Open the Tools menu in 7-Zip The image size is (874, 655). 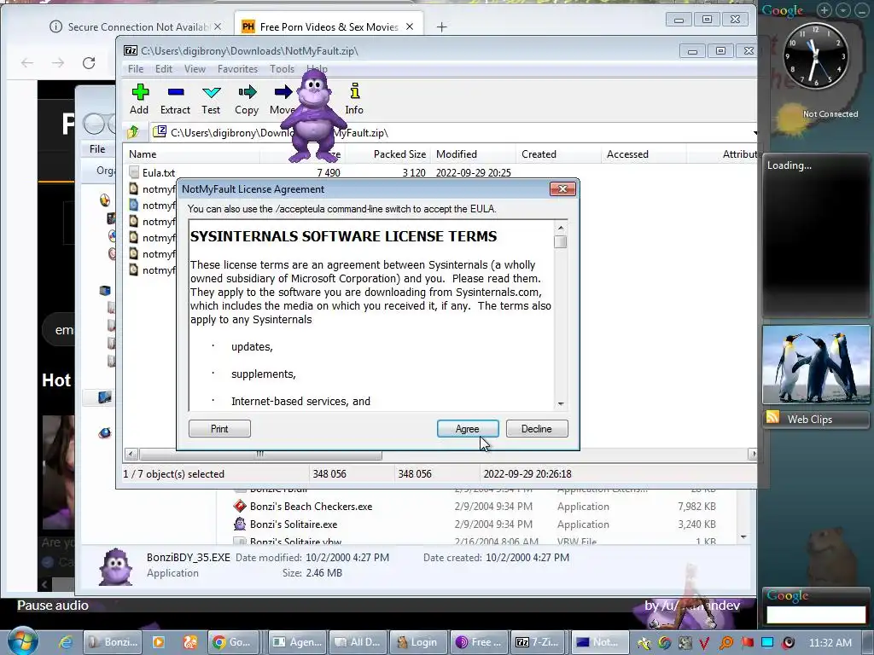pyautogui.click(x=282, y=69)
